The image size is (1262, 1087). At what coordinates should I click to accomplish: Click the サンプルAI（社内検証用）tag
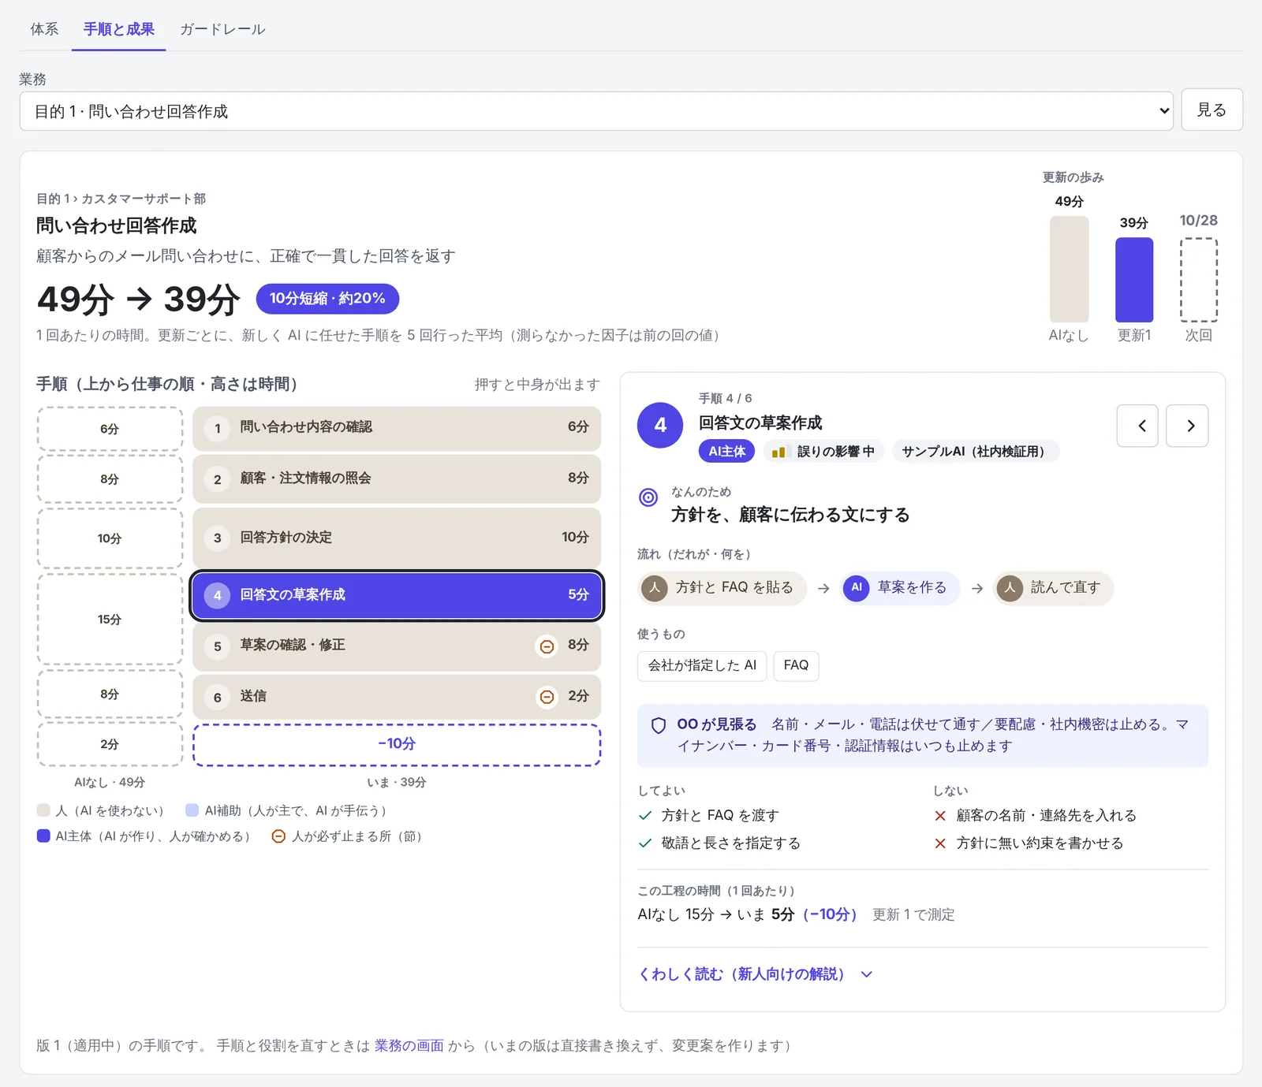click(x=975, y=452)
